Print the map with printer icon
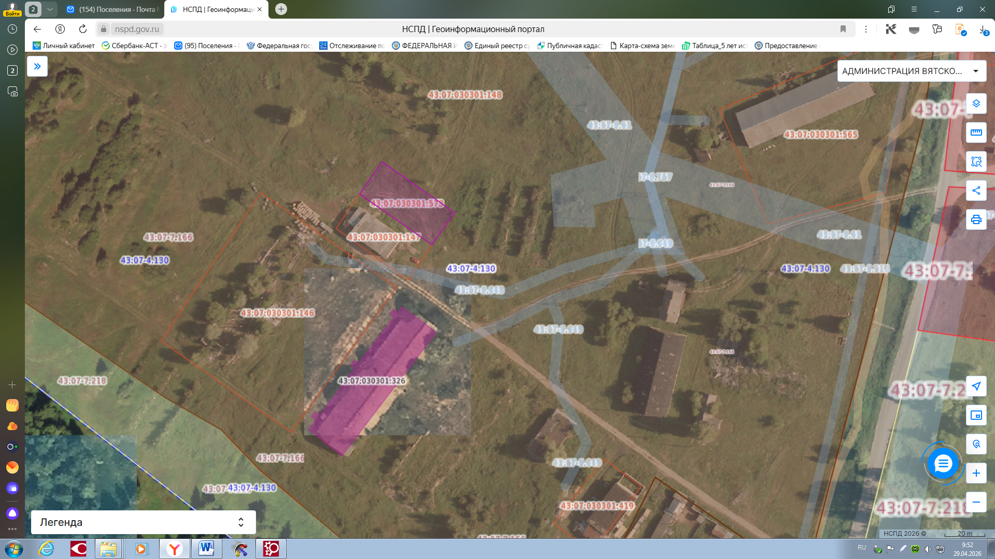The width and height of the screenshot is (995, 559). coord(976,219)
